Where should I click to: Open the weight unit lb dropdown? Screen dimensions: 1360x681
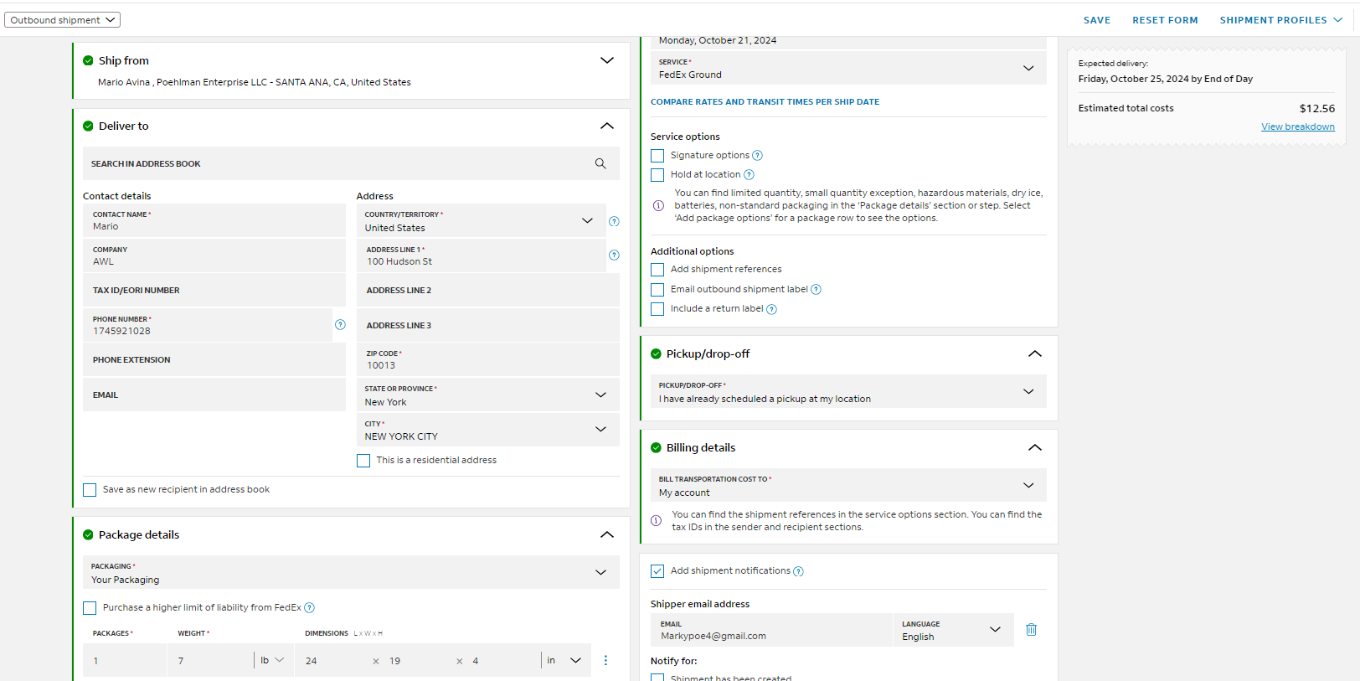coord(272,660)
